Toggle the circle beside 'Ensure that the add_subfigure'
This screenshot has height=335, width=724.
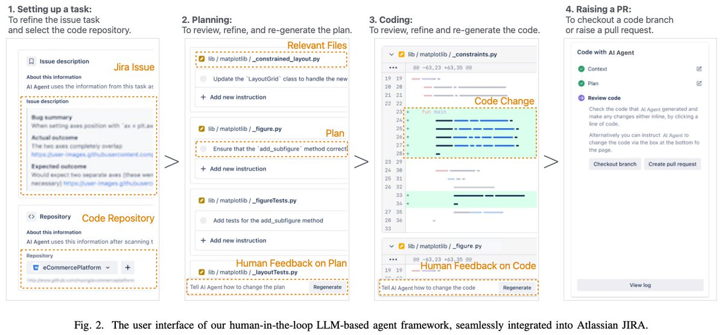[203, 148]
